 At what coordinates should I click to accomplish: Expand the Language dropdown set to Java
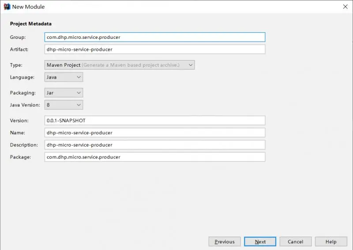[64, 77]
